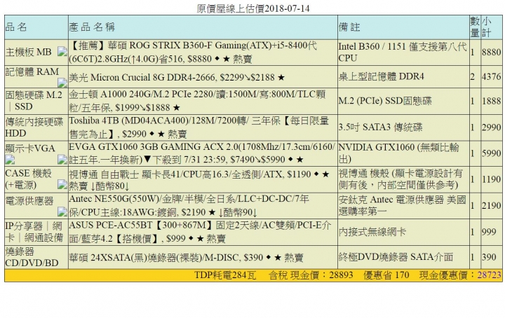Click the EVGA GTX1060 3GB GAMING product name
Image resolution: width=505 pixels, height=318 pixels.
click(202, 153)
